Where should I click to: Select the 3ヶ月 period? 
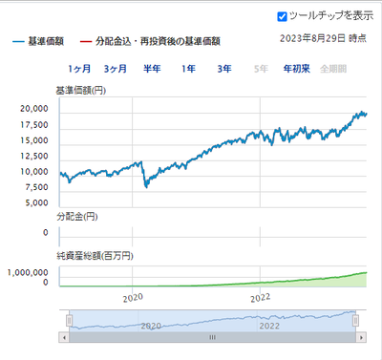116,69
